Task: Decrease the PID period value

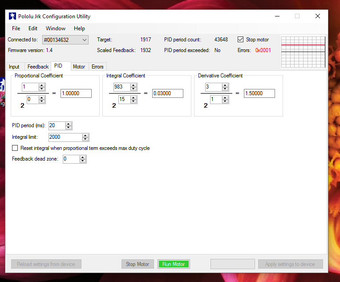Action: pyautogui.click(x=69, y=128)
